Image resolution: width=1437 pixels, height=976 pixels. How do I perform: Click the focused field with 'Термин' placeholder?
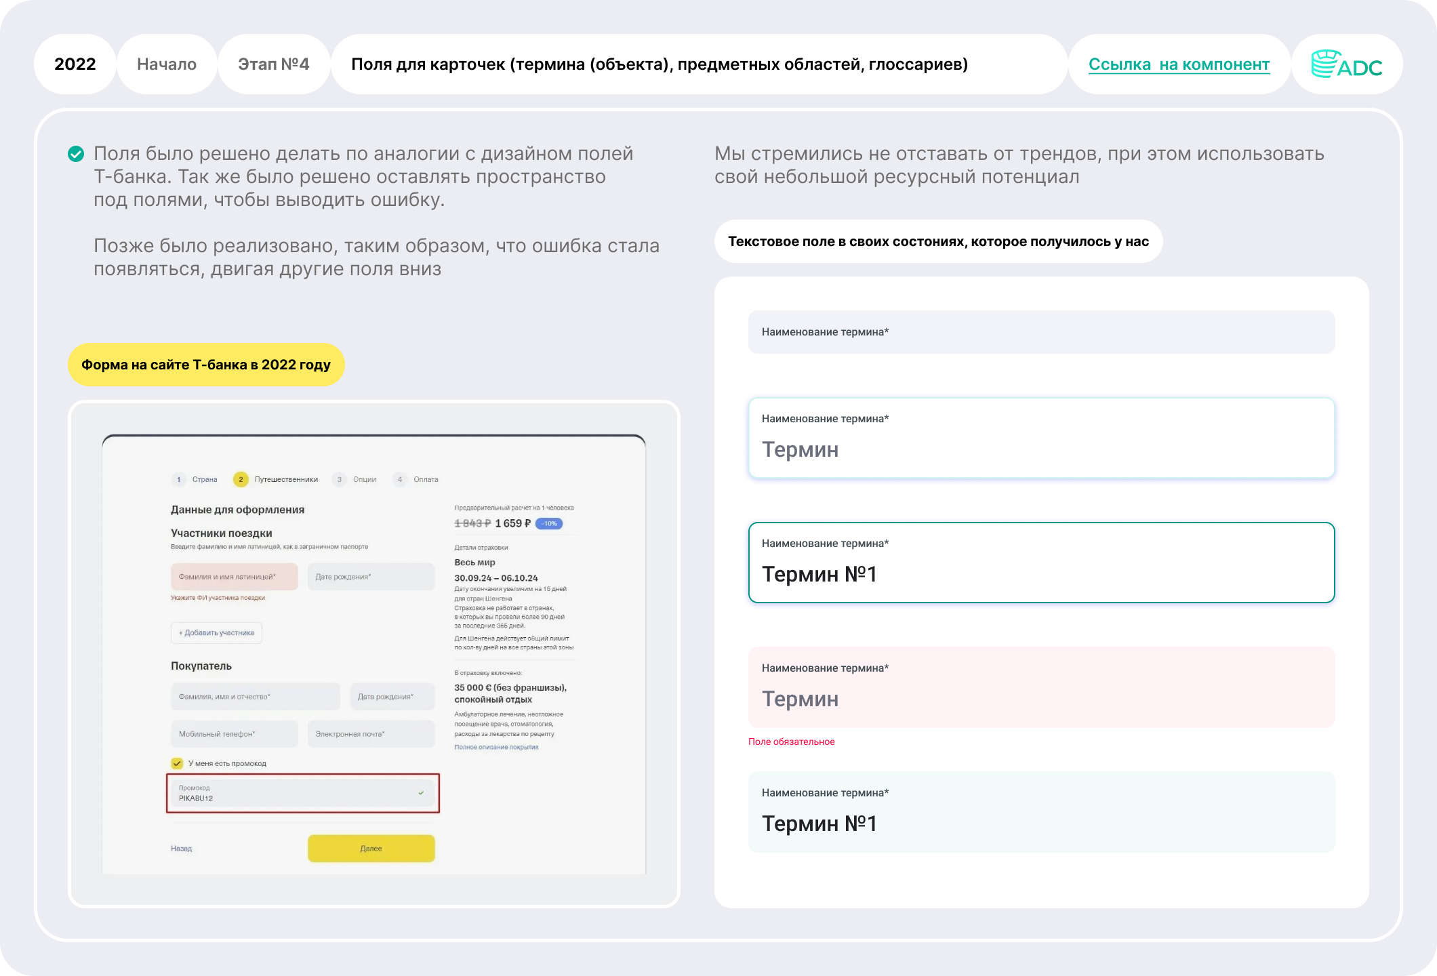[x=1041, y=438]
